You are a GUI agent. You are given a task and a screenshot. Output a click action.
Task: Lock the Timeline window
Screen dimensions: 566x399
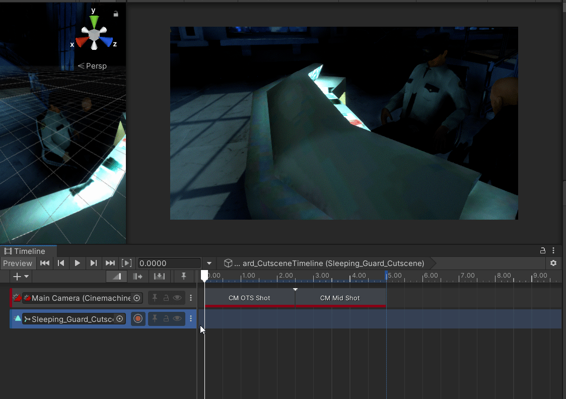pyautogui.click(x=542, y=250)
